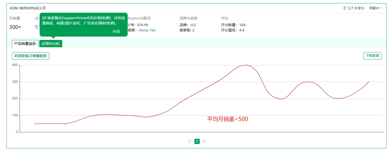Viewport: 390px width, 151px height.
Task: Open the Idong seller link
Action: point(143,30)
